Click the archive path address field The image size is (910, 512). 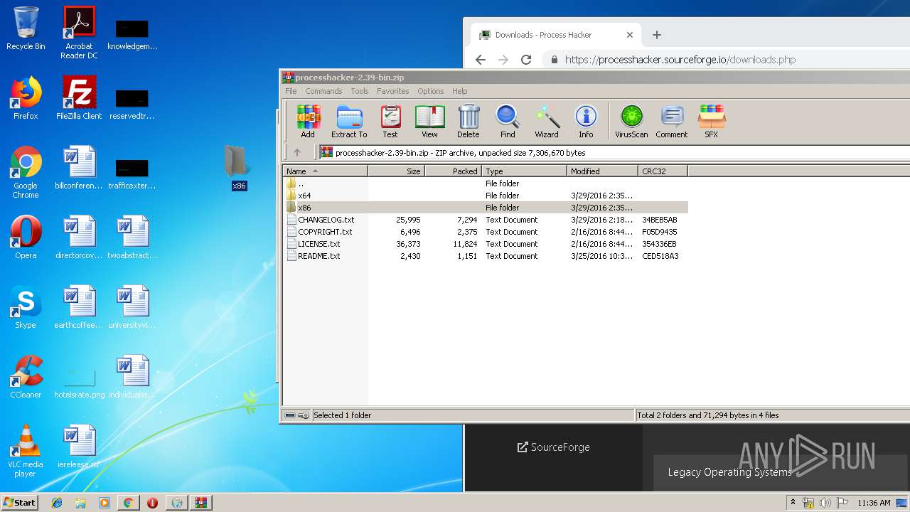(x=614, y=152)
